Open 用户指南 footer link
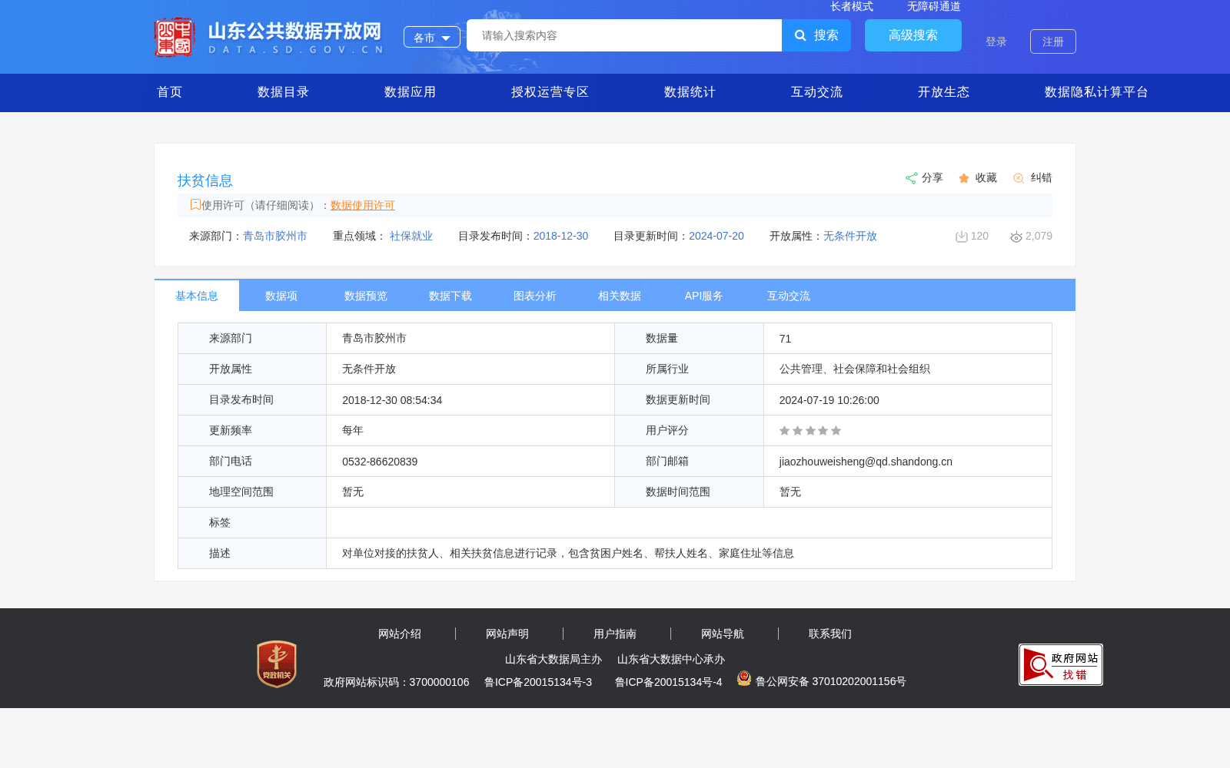 615,634
